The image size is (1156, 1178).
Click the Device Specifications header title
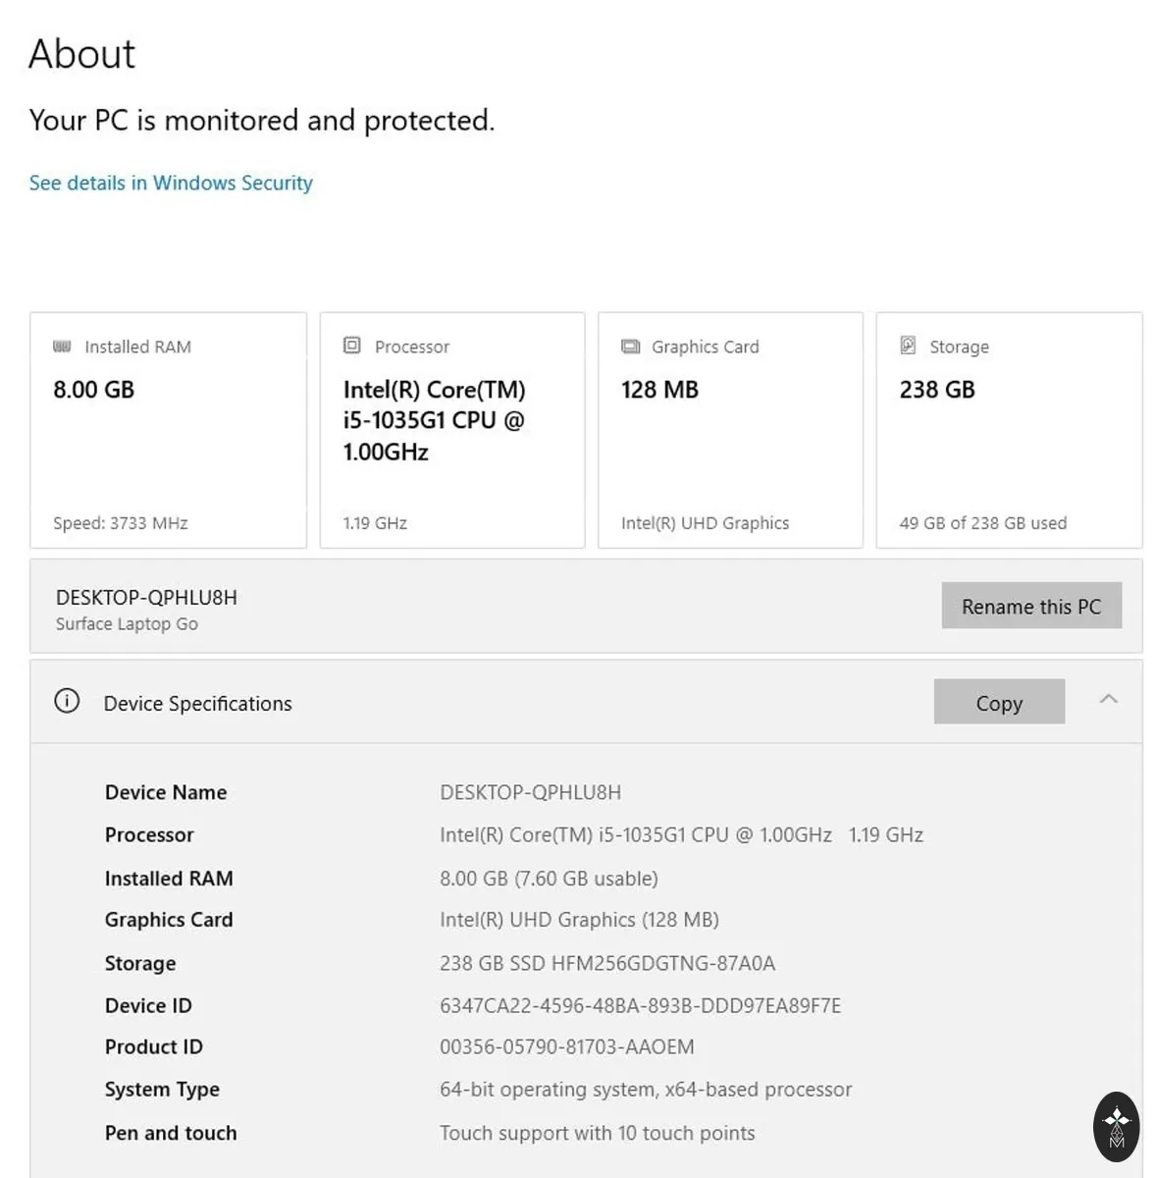coord(198,703)
